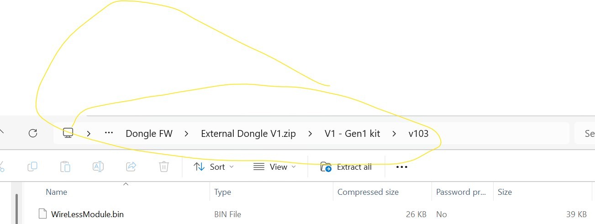
Task: Click the Rename icon
Action: 98,167
